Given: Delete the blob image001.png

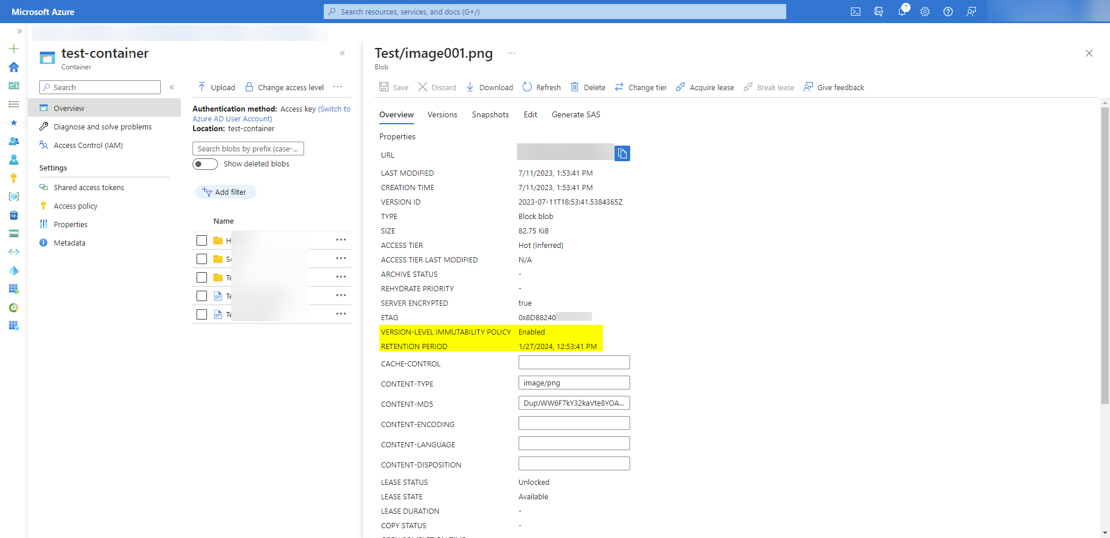Looking at the screenshot, I should (588, 87).
